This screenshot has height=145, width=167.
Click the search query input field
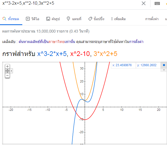point(70,3)
